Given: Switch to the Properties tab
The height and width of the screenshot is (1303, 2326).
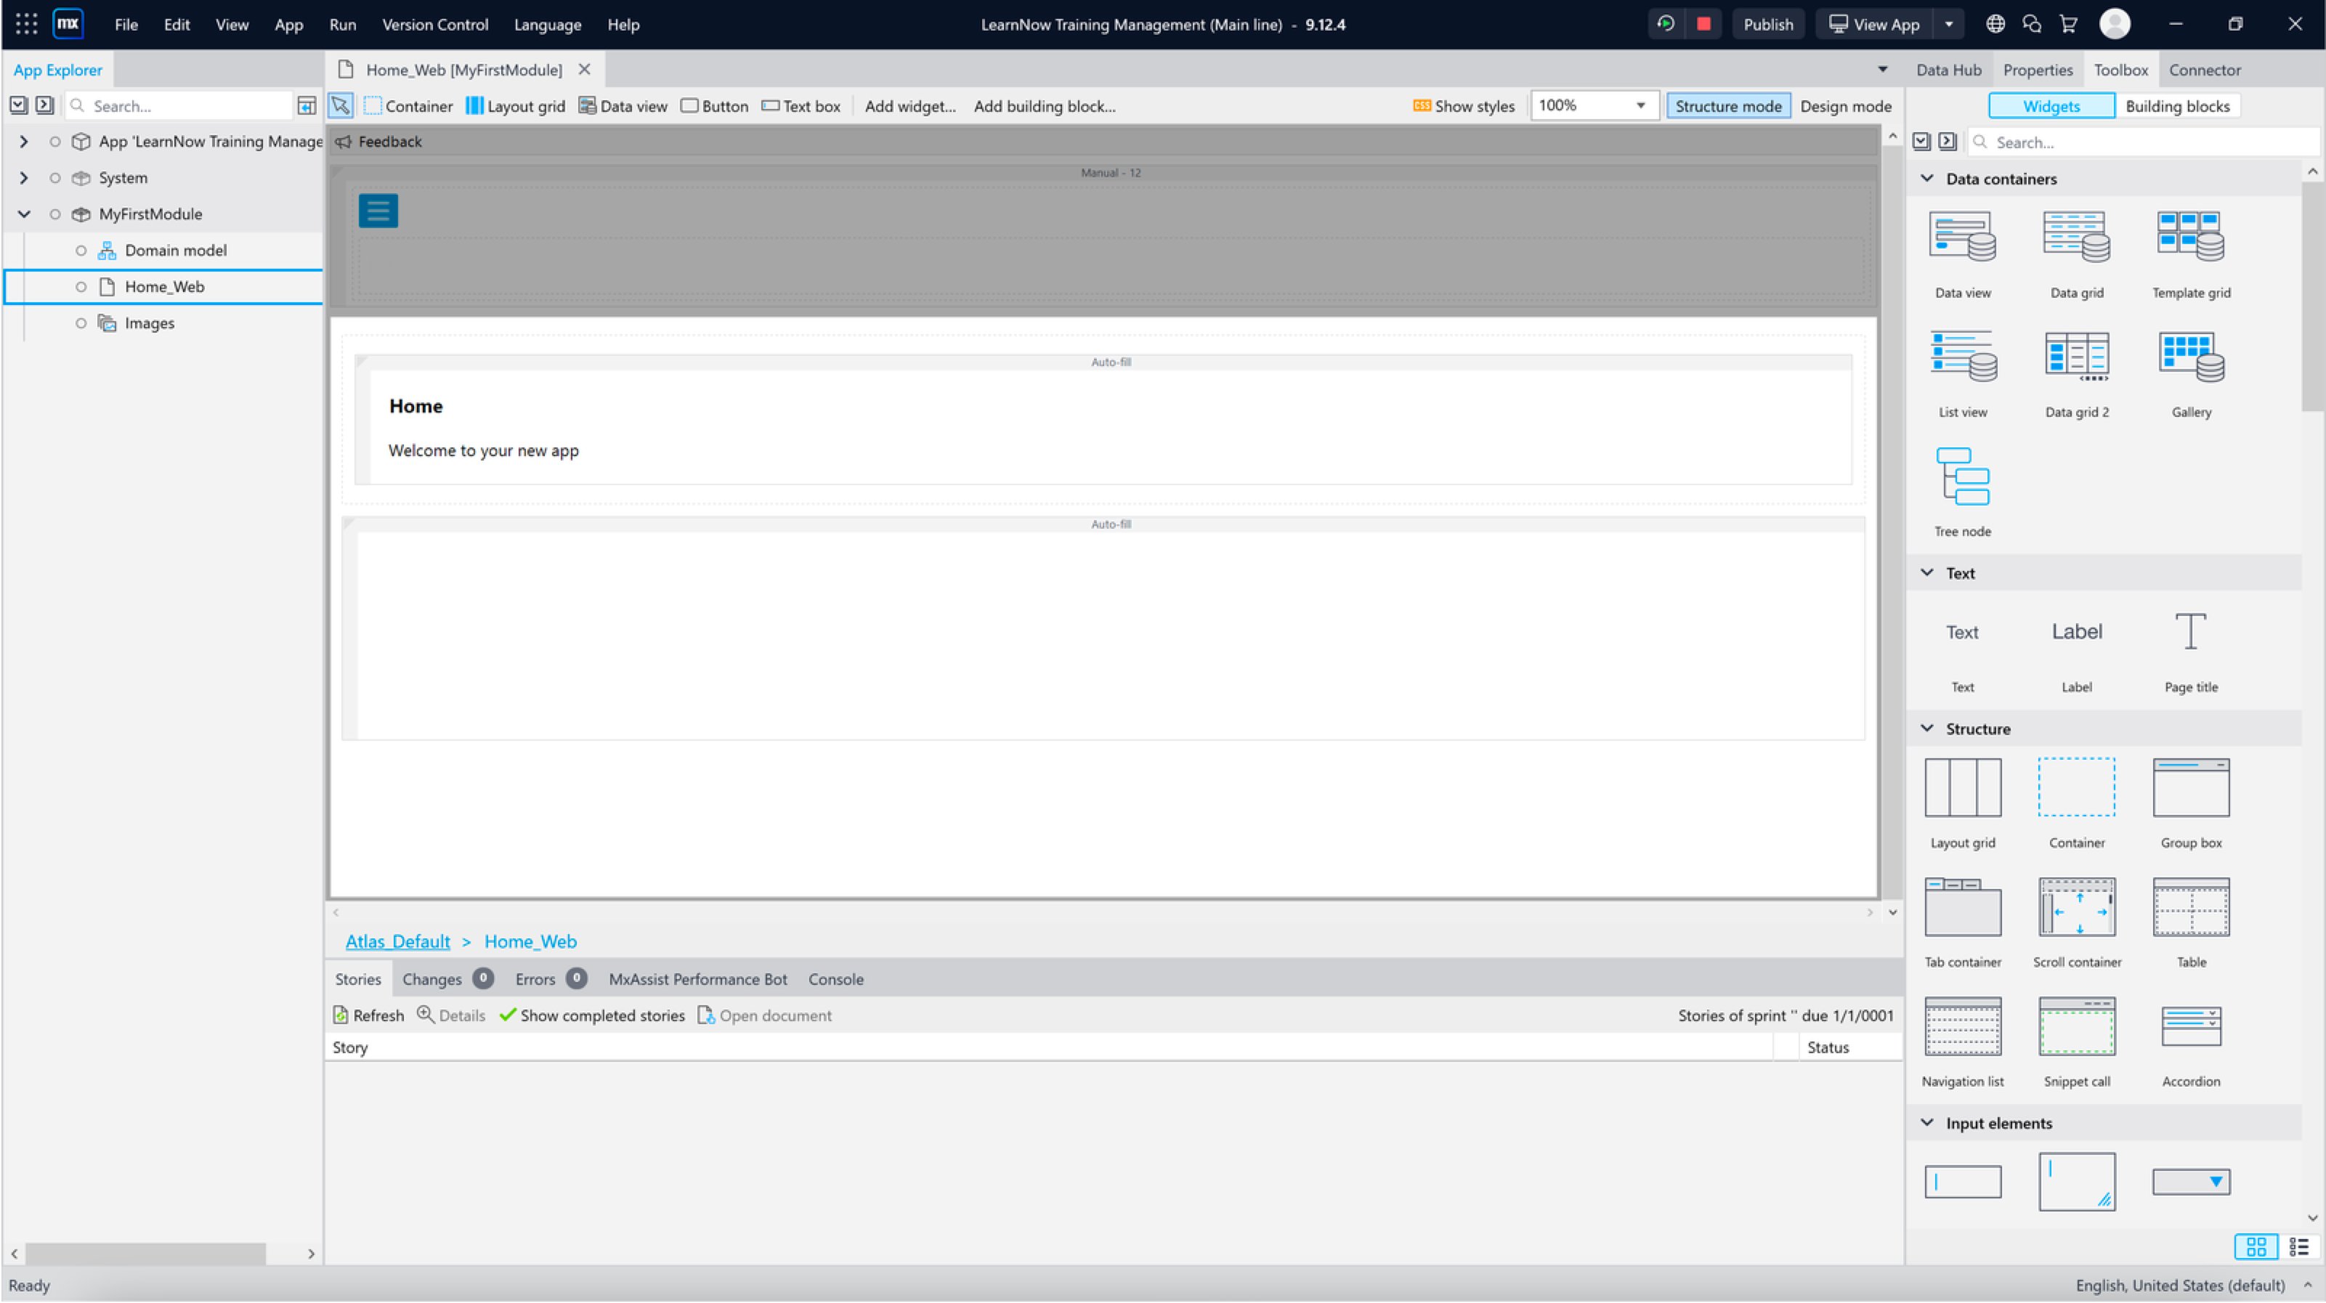Looking at the screenshot, I should click(x=2037, y=70).
